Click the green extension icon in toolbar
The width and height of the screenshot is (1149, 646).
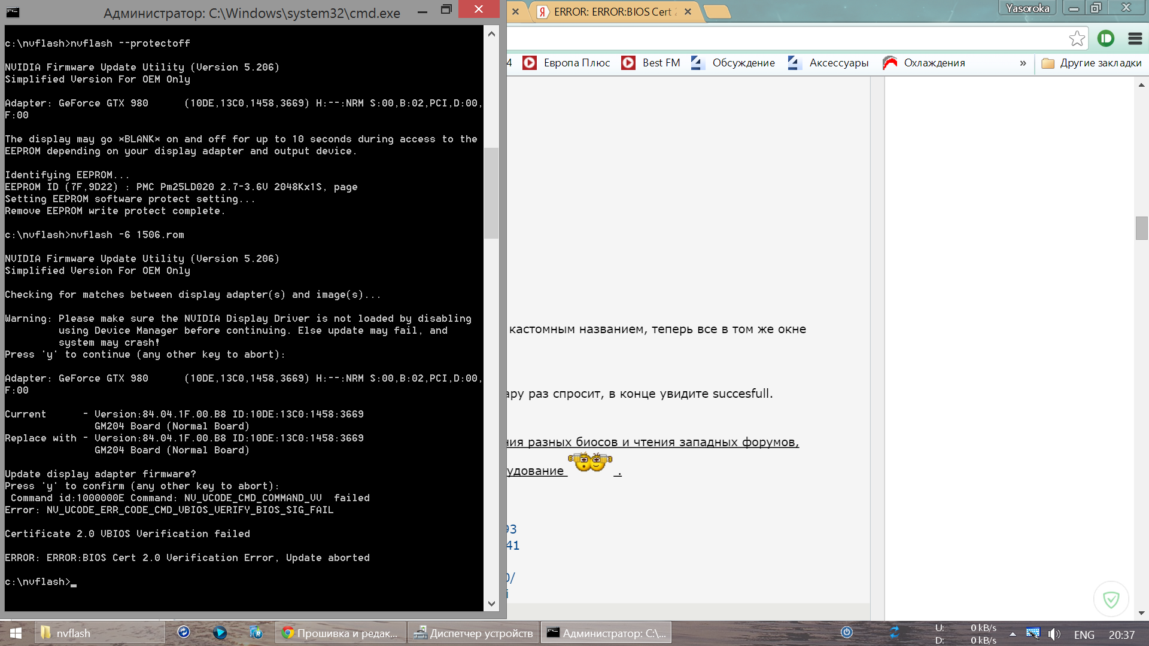pyautogui.click(x=1106, y=39)
